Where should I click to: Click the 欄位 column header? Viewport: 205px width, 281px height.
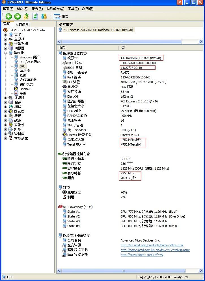click(88, 48)
